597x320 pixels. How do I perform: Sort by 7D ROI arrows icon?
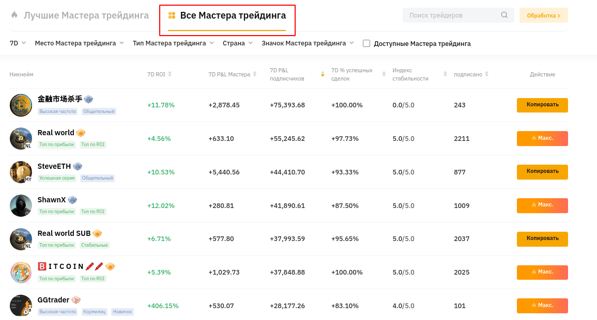(x=170, y=74)
